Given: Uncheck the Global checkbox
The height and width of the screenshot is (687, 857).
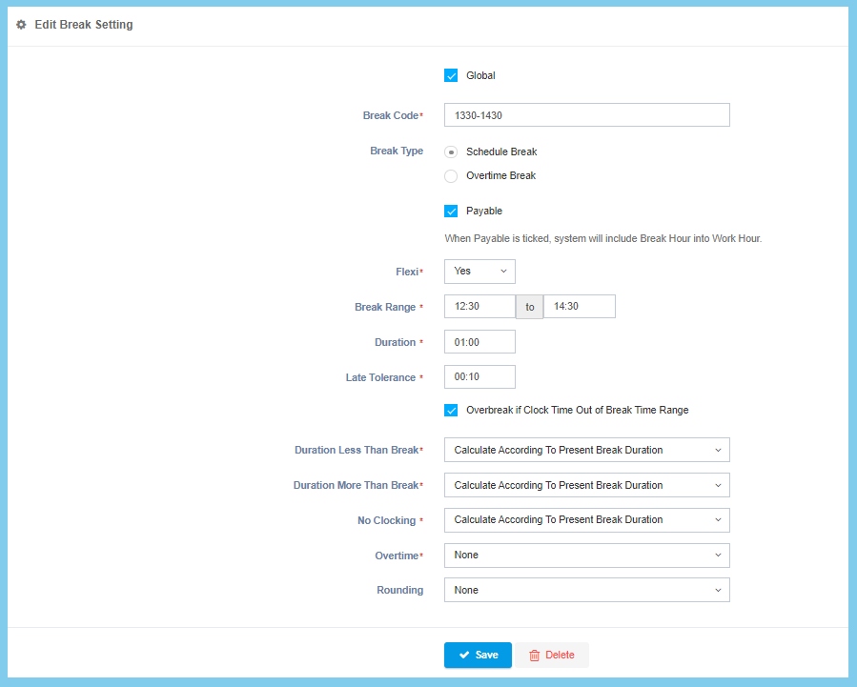Looking at the screenshot, I should pos(451,75).
